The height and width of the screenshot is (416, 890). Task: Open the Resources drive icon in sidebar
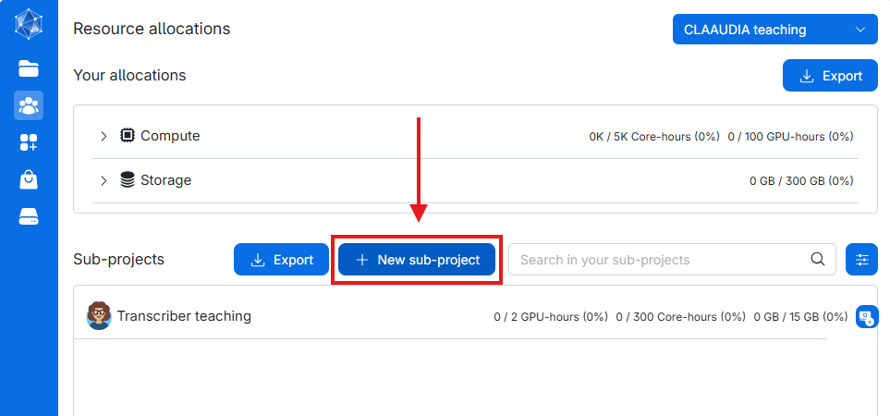coord(29,216)
